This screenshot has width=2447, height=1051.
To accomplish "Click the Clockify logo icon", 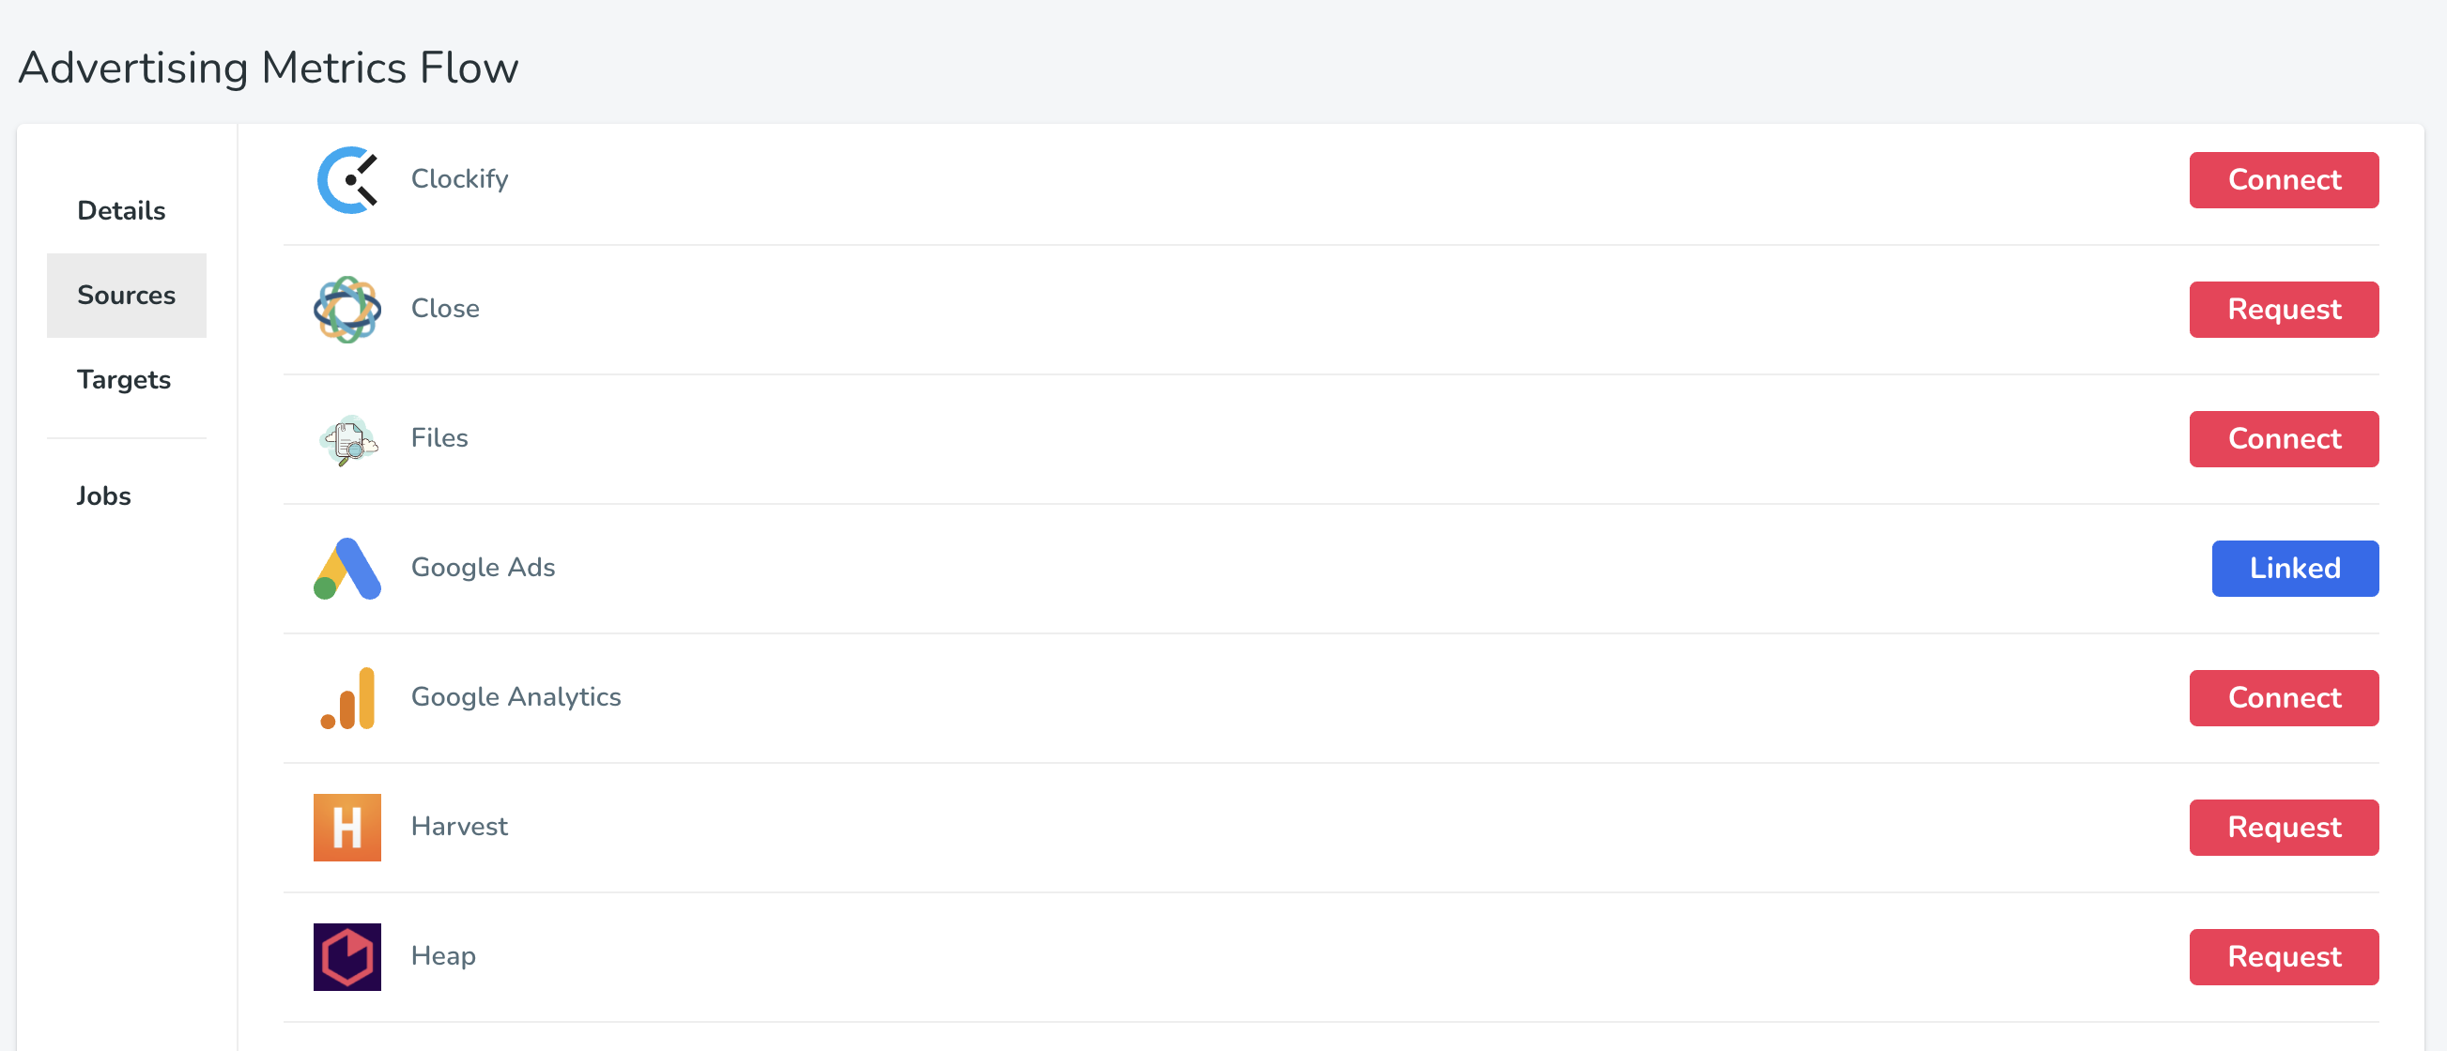I will click(x=346, y=179).
